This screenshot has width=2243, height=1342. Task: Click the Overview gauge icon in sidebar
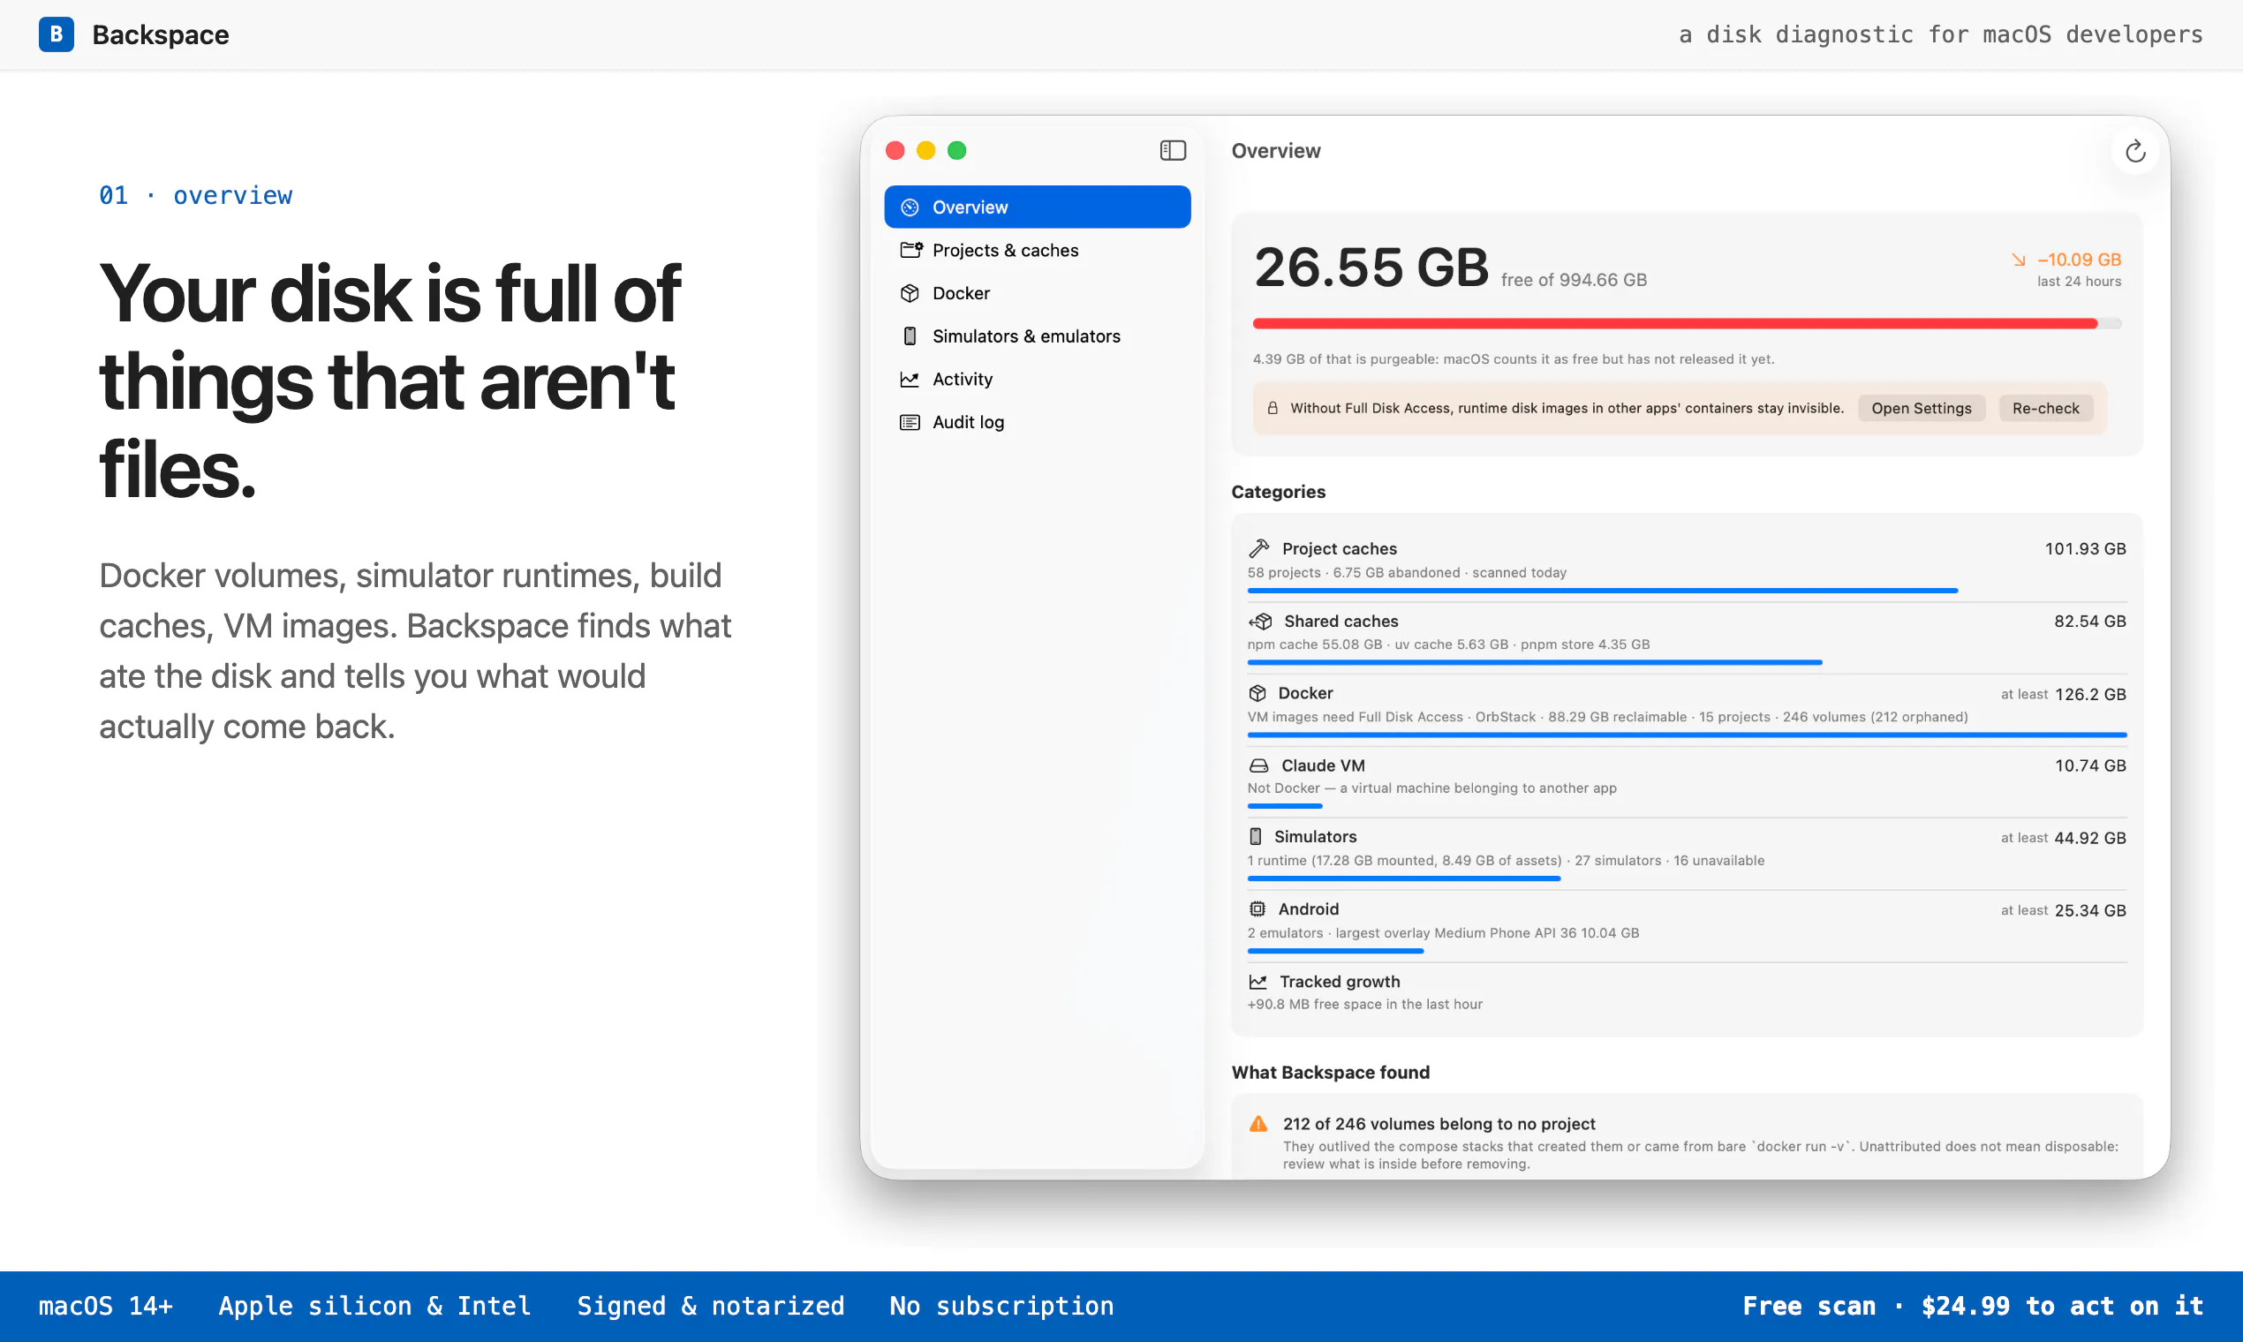(x=910, y=207)
